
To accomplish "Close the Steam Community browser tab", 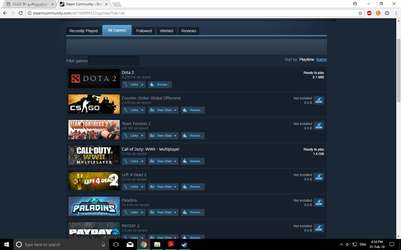I will click(x=106, y=4).
